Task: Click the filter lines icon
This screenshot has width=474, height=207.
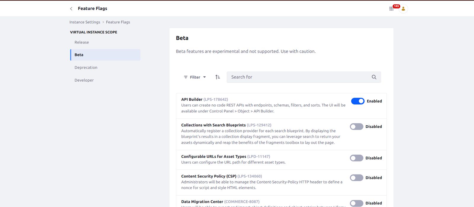Action: [x=186, y=77]
